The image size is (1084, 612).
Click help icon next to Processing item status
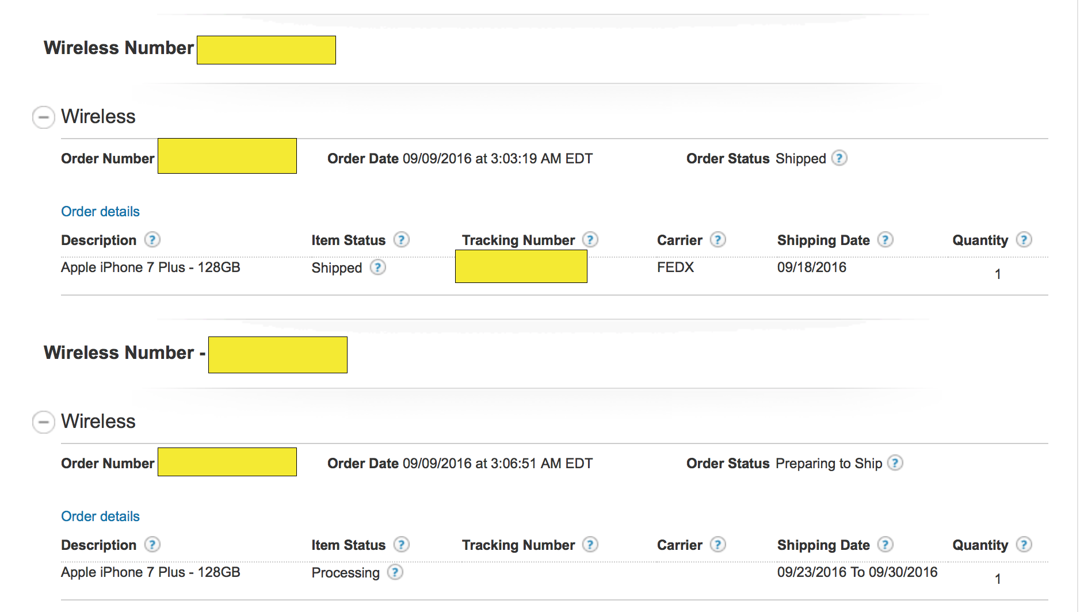point(395,572)
